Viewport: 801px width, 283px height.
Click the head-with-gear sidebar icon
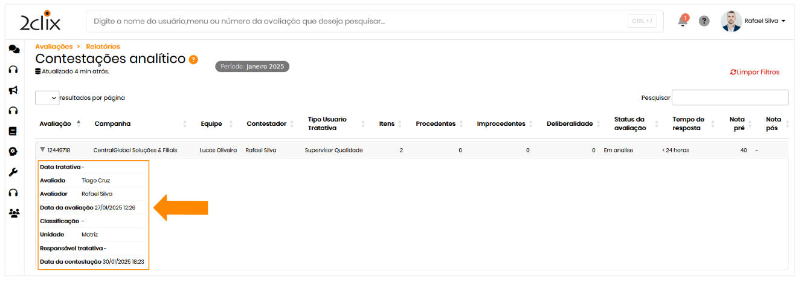[13, 152]
